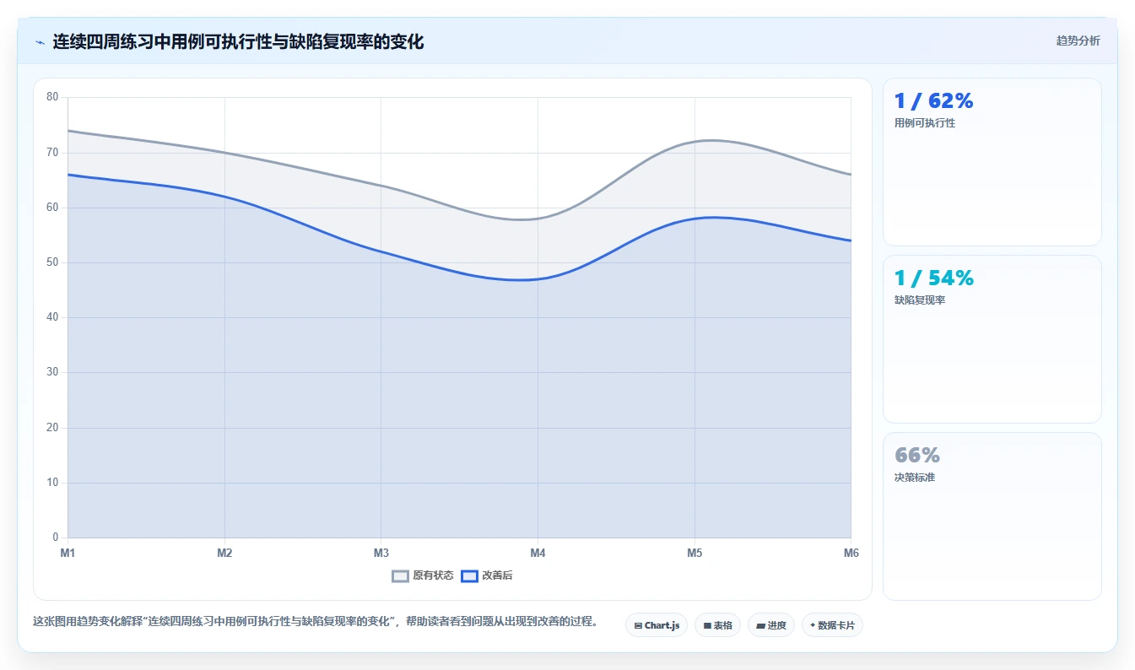
Task: Select the 表格 tag
Action: [717, 625]
